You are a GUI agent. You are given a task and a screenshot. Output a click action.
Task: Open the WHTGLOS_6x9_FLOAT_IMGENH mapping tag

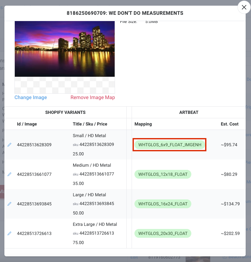click(x=170, y=145)
